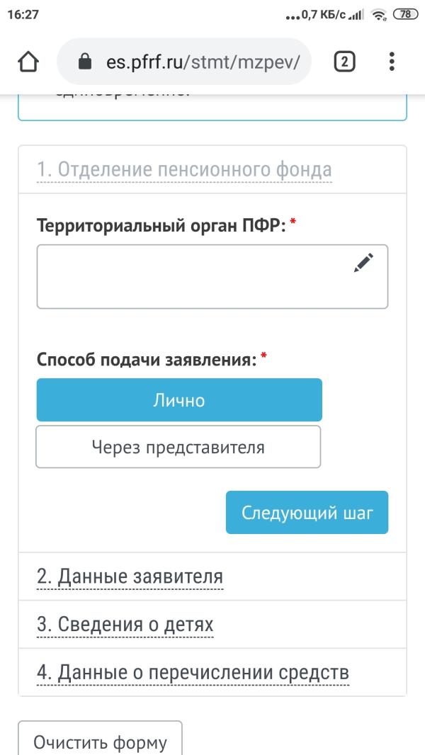Expand section "3. Сведения о детях"
This screenshot has height=755, width=425.
coord(125,625)
